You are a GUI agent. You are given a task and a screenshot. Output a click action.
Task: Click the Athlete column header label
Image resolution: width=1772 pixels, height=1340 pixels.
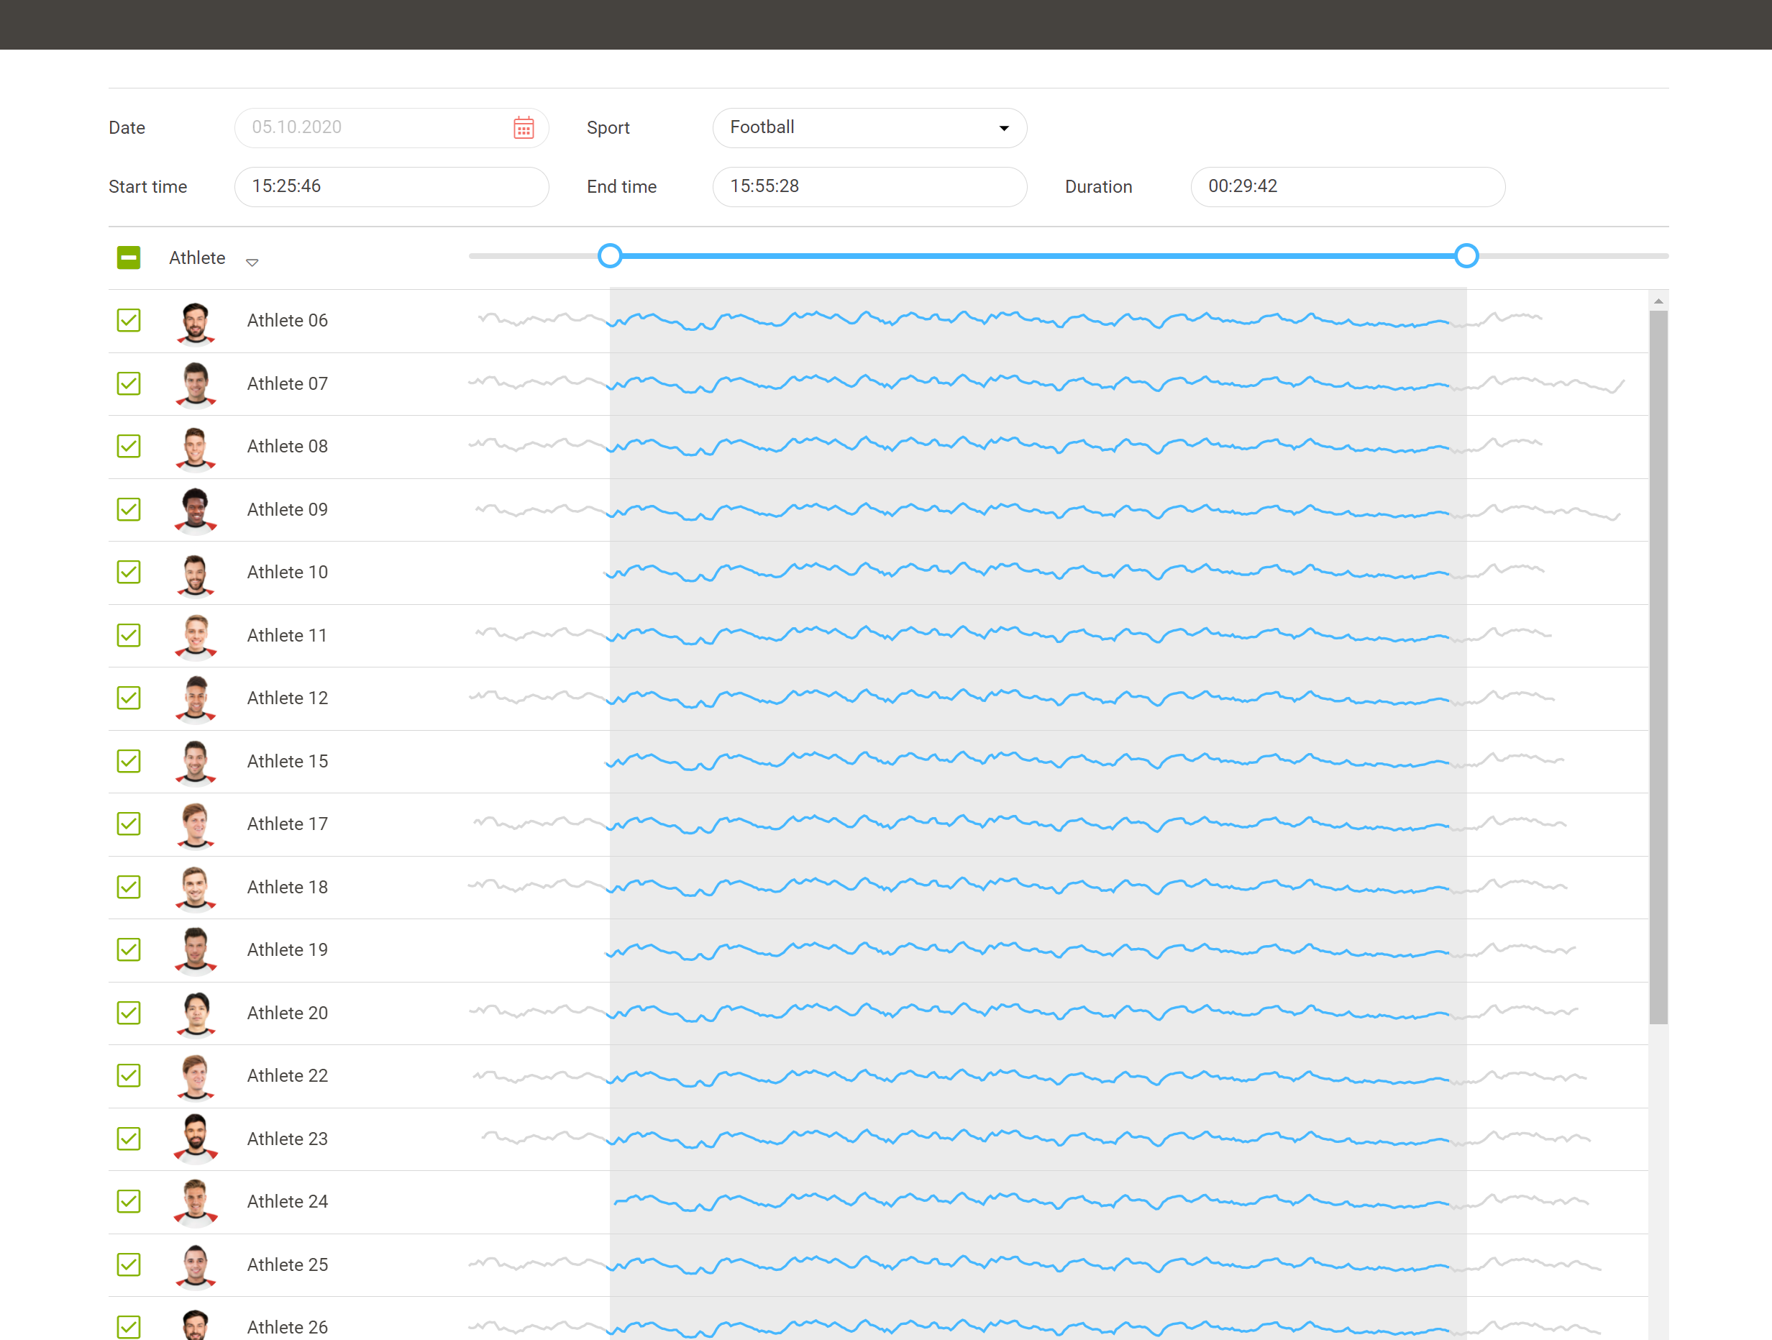(197, 258)
